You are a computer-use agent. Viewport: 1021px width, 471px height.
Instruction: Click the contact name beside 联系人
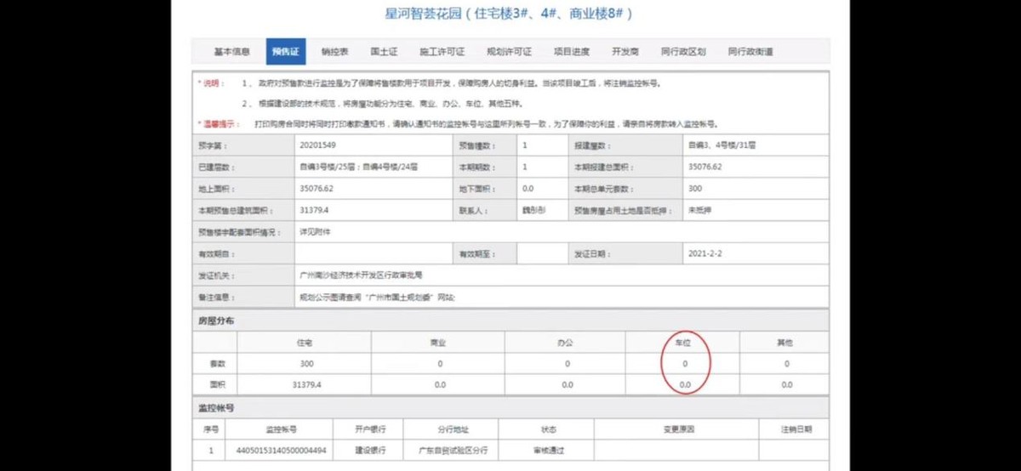534,209
